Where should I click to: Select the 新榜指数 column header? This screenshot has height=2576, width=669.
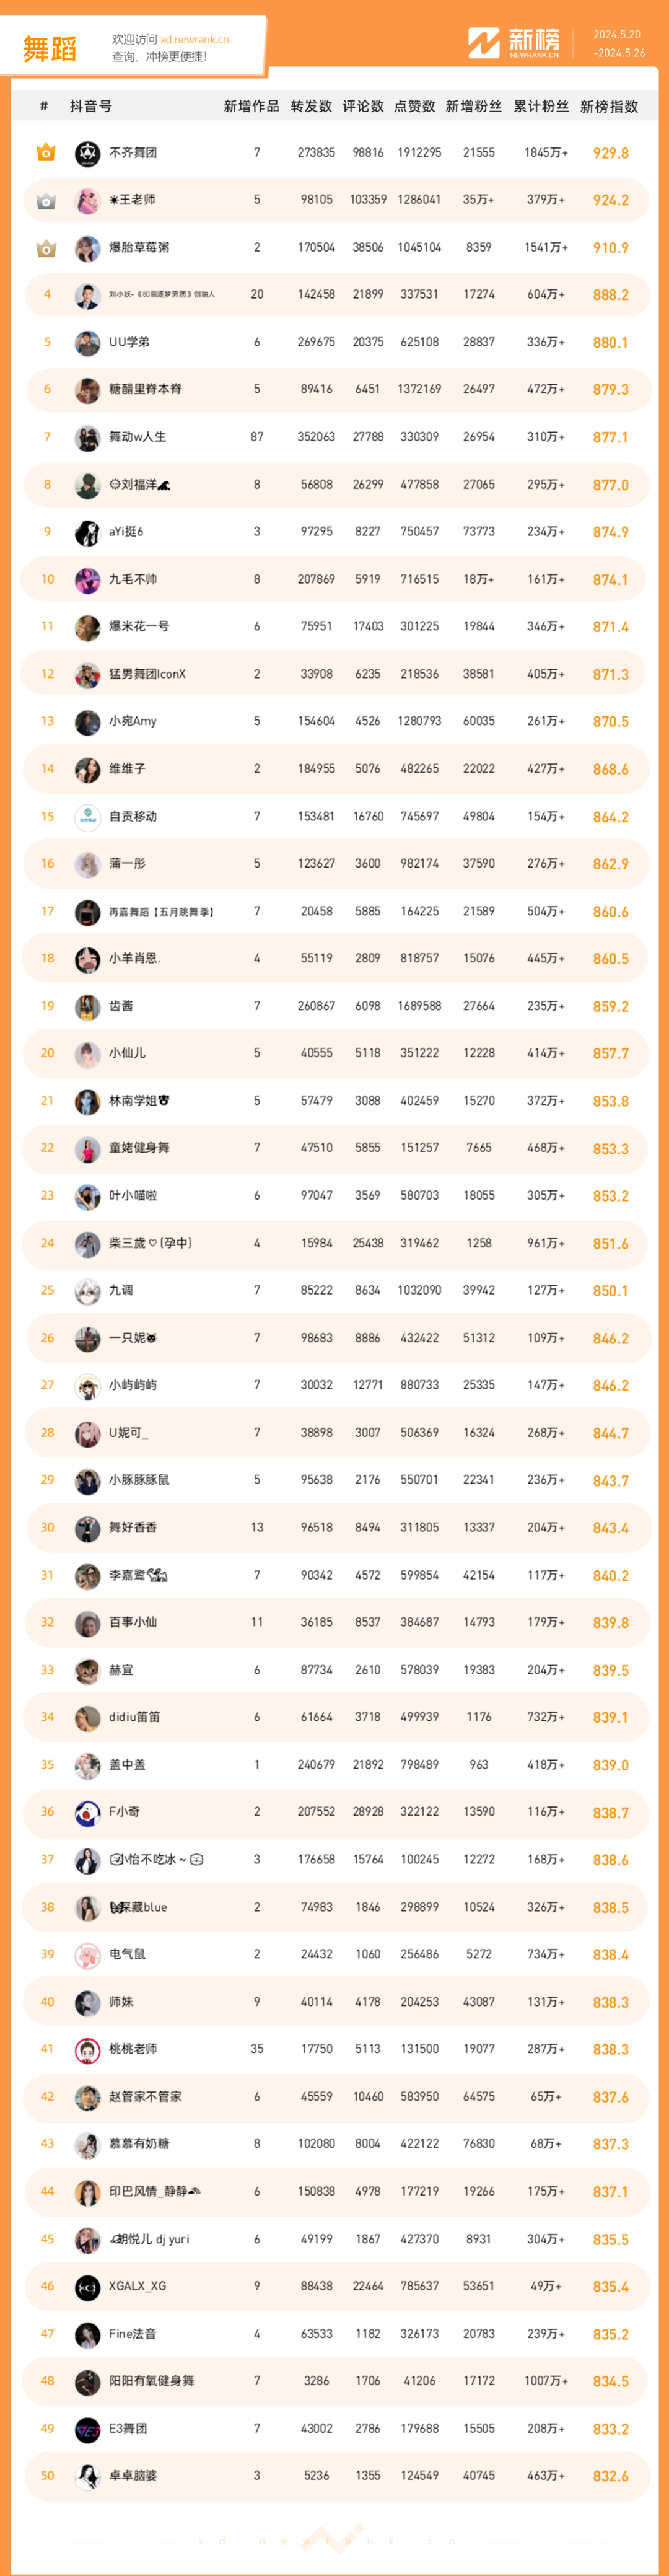click(x=609, y=106)
